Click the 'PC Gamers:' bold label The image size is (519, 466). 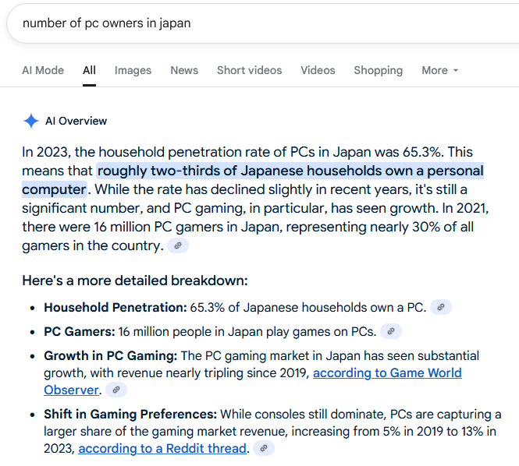(80, 331)
